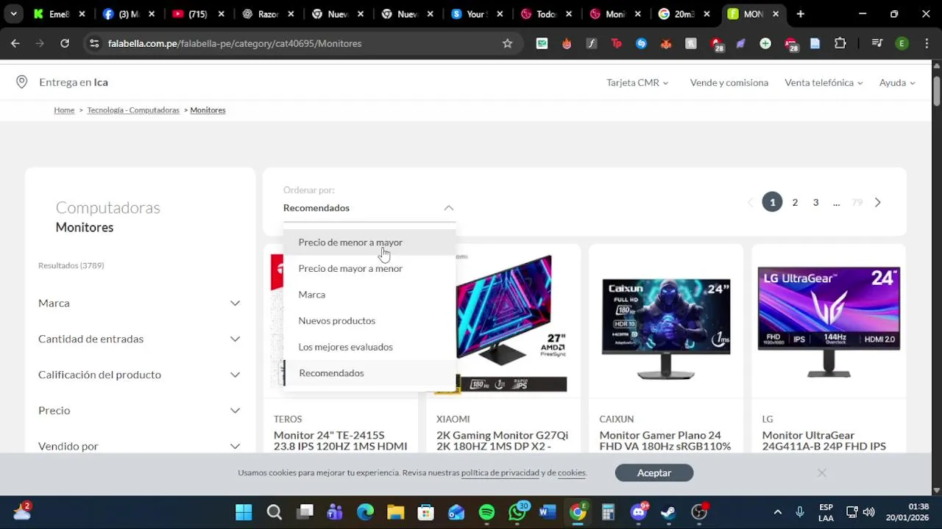Open cookies policy link

tap(572, 473)
